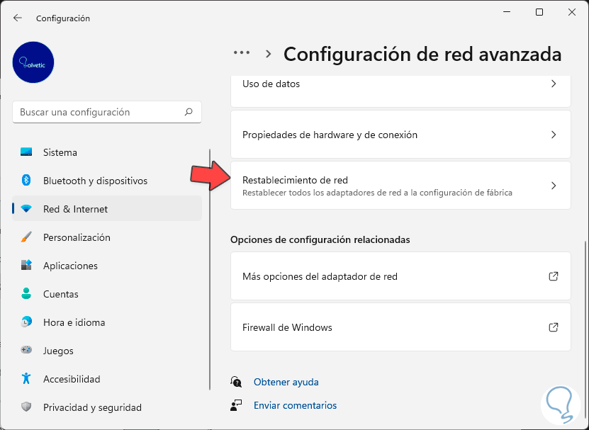Click the Sistema monitor icon
This screenshot has height=430, width=589.
point(26,152)
